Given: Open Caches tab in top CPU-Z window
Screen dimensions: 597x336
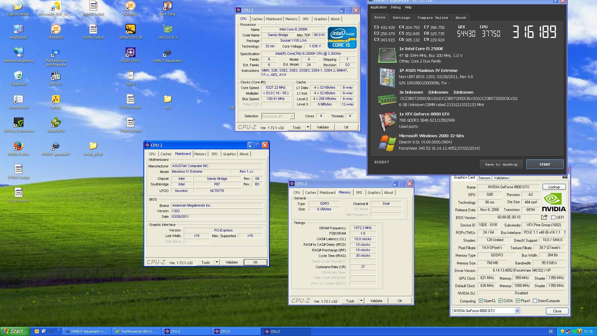Looking at the screenshot, I should [x=257, y=19].
